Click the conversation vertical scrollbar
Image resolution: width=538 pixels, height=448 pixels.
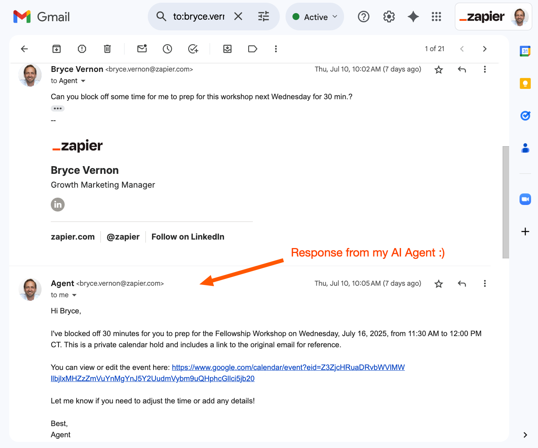[506, 202]
